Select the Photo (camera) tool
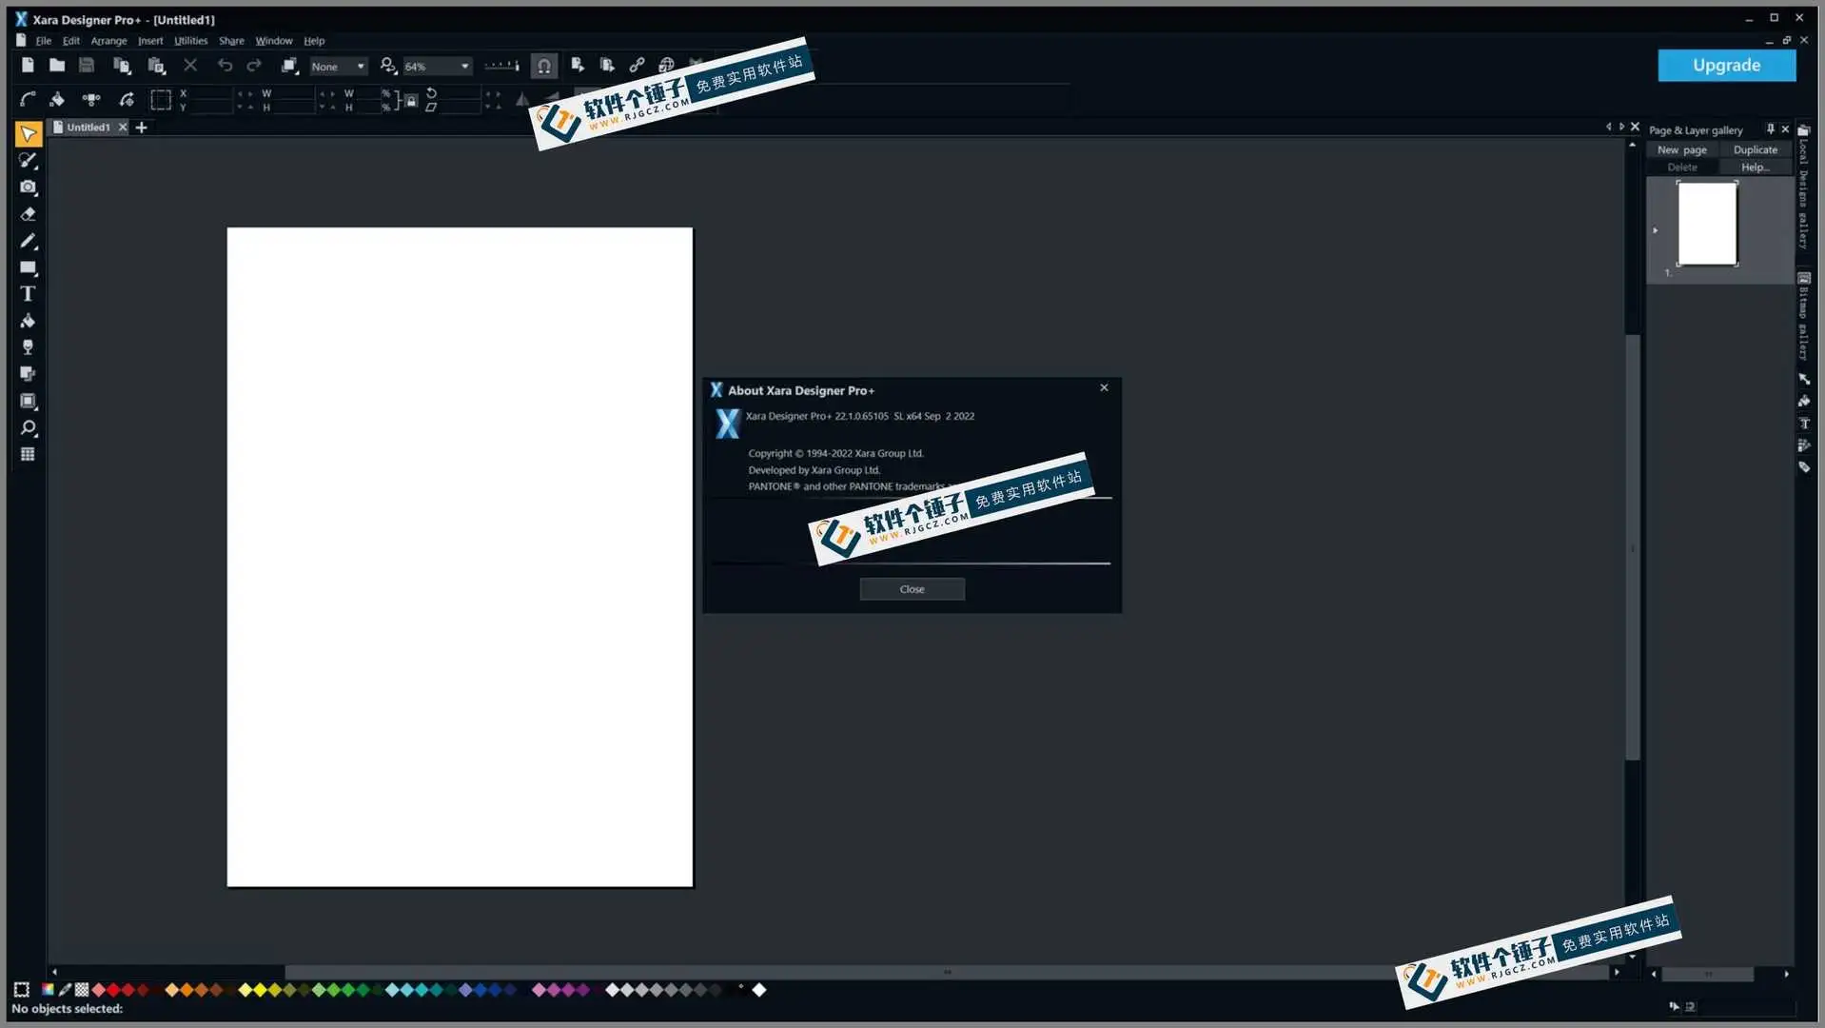 tap(28, 188)
